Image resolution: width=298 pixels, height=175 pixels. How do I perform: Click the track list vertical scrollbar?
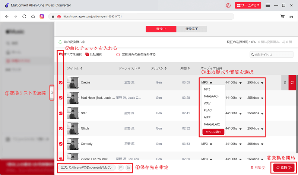coord(297,114)
